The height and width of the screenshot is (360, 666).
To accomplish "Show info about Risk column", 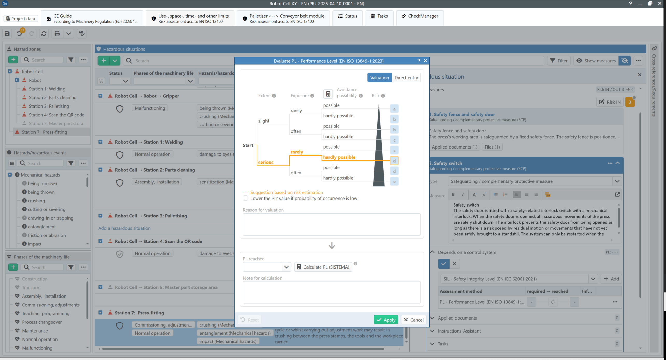I will tap(383, 96).
